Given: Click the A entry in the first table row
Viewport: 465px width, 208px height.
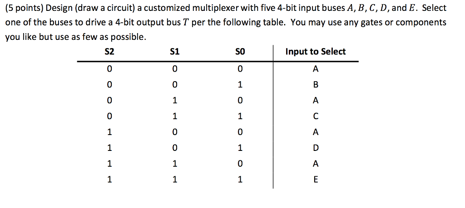Looking at the screenshot, I should (316, 69).
